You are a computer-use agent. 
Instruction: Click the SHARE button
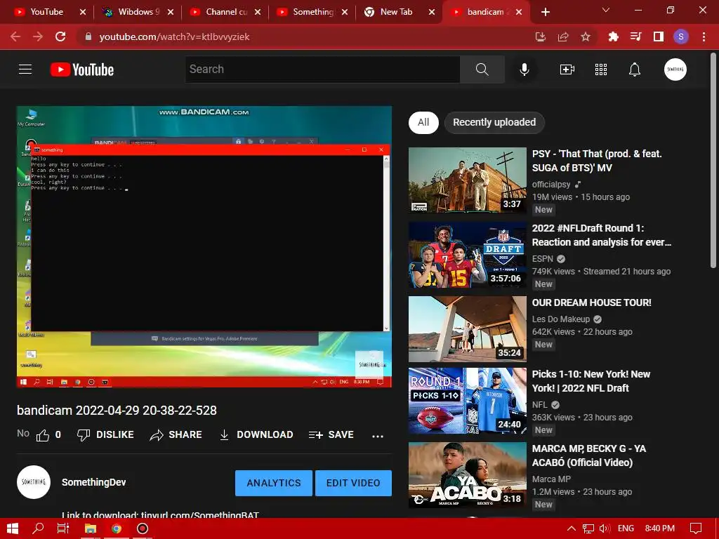pos(176,434)
